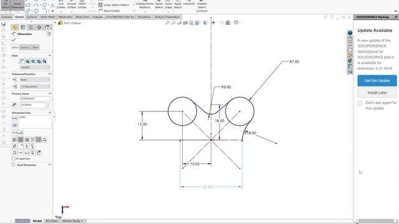Click the primary value 32.50mm field
Image resolution: width=399 pixels, height=224 pixels.
32,105
